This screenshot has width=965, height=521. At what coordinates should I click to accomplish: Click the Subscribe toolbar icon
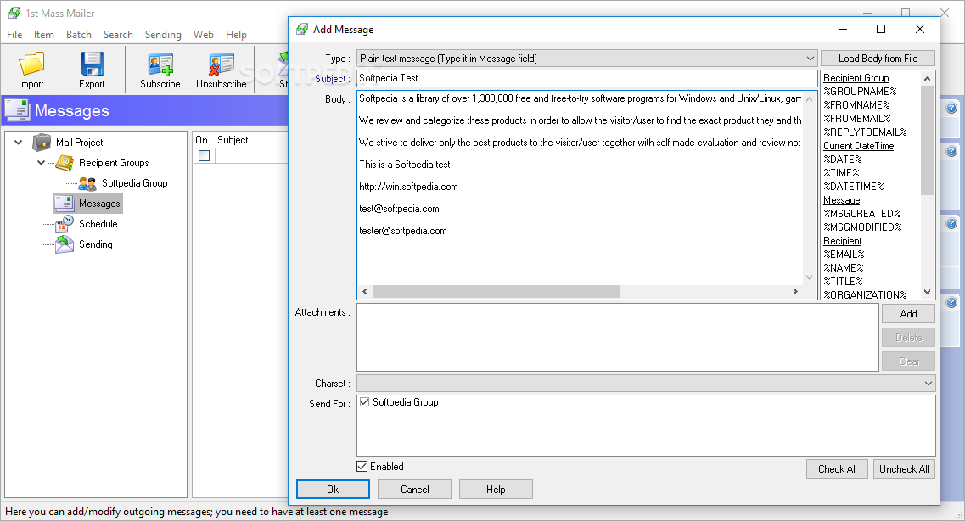160,64
